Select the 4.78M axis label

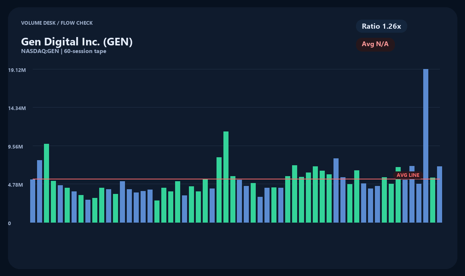pyautogui.click(x=16, y=185)
